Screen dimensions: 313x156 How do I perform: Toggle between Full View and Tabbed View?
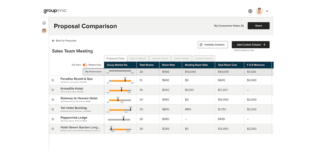(85, 65)
